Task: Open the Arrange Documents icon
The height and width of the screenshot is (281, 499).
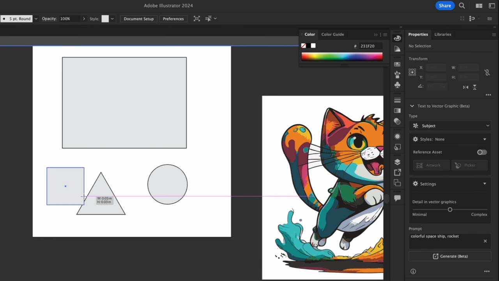Action: 479,6
